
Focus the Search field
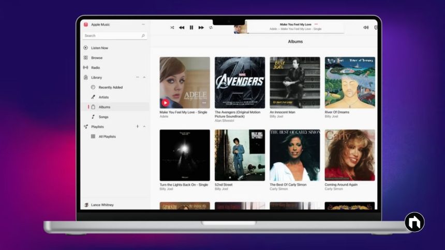click(x=115, y=36)
